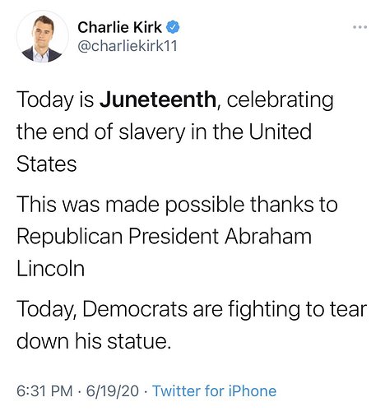Click the words 'Republican President'

pos(118,237)
